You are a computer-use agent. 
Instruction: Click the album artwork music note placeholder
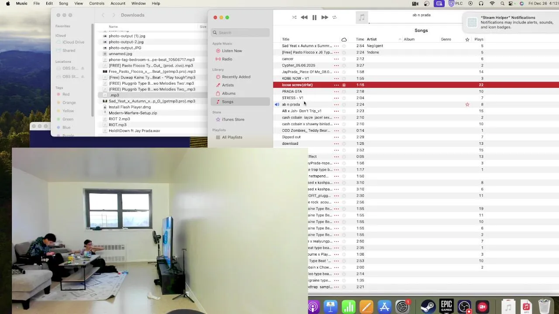[362, 17]
